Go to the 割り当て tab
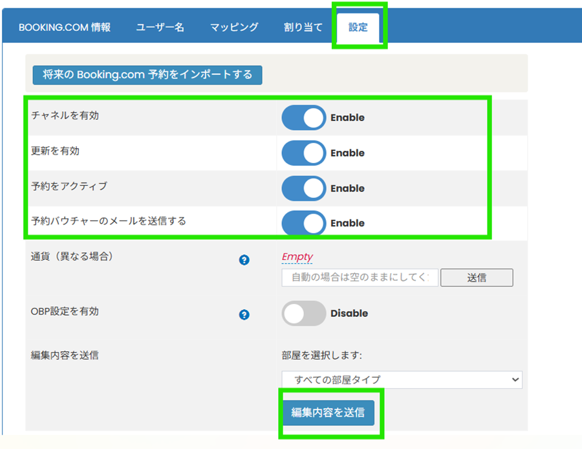The height and width of the screenshot is (449, 582). pos(303,27)
